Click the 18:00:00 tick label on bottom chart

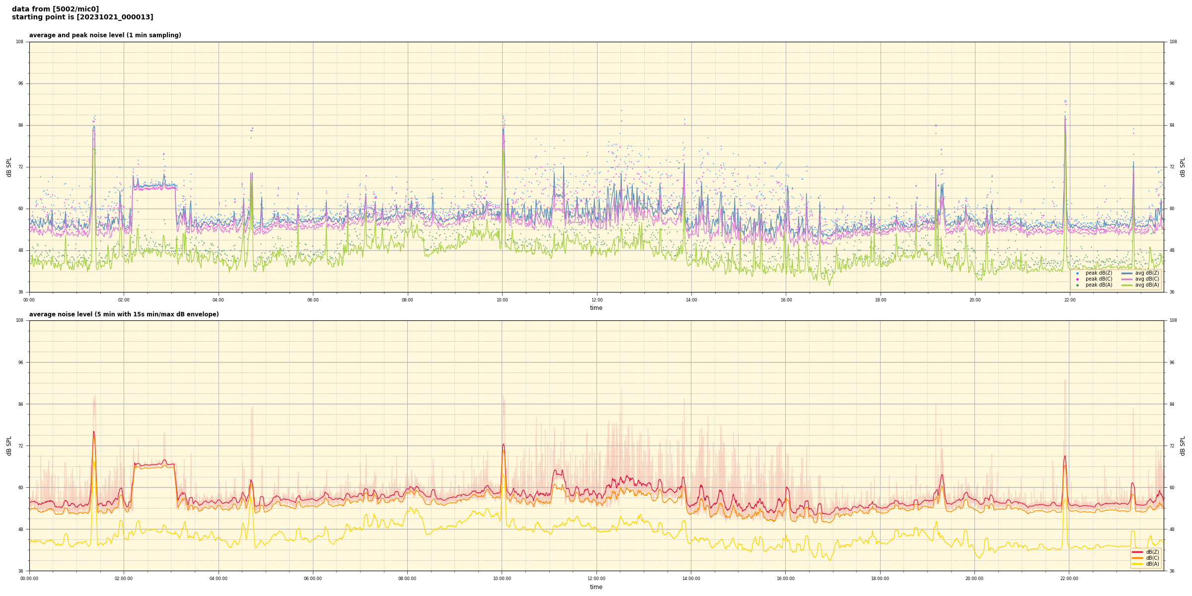pyautogui.click(x=880, y=579)
